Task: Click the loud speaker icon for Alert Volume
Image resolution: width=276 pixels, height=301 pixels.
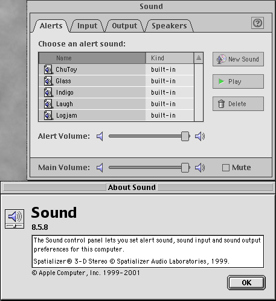Action: click(x=200, y=136)
